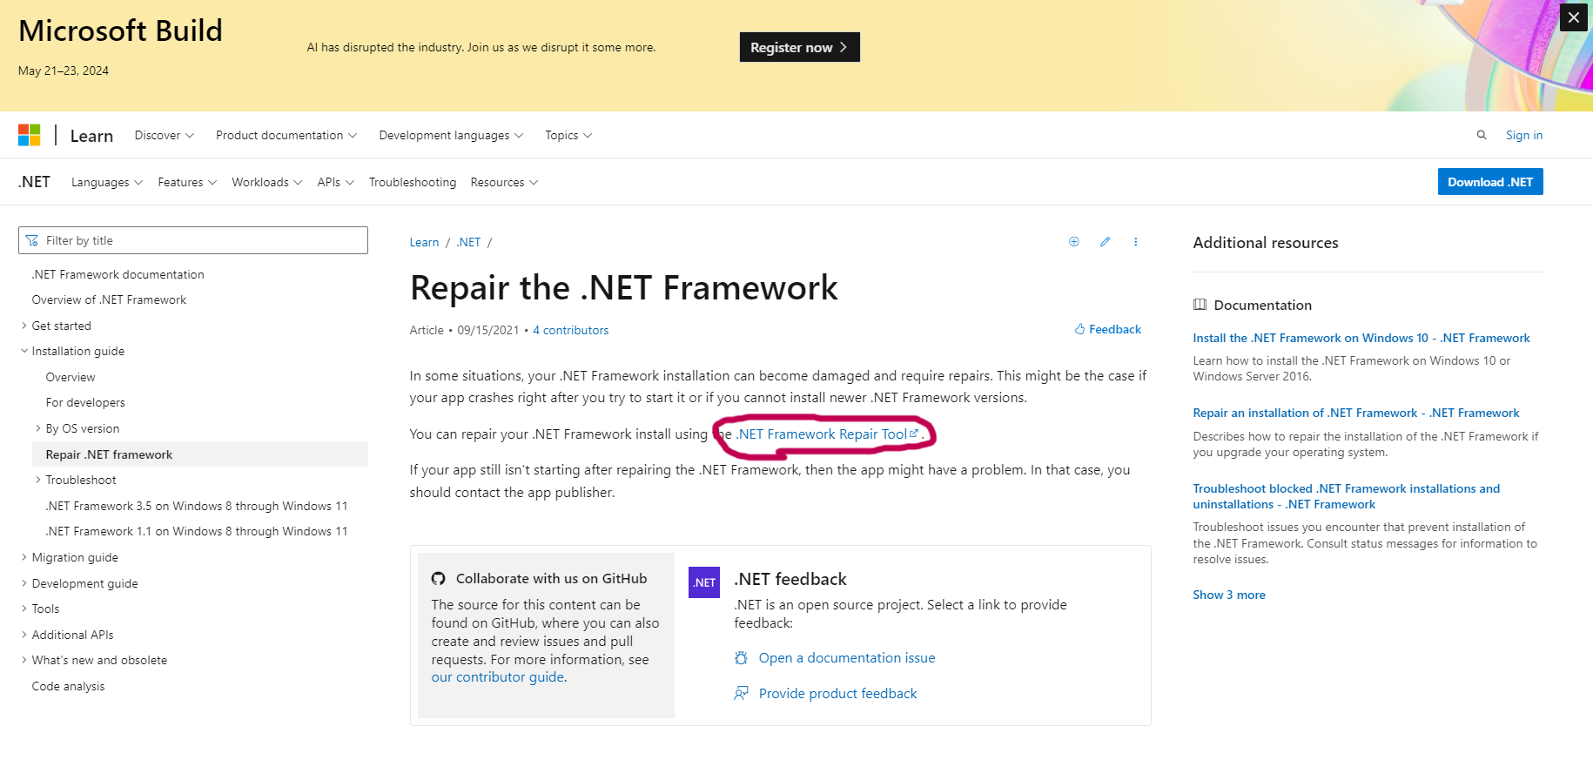Open the Troubleshooting menu item
The width and height of the screenshot is (1593, 760).
coord(413,182)
